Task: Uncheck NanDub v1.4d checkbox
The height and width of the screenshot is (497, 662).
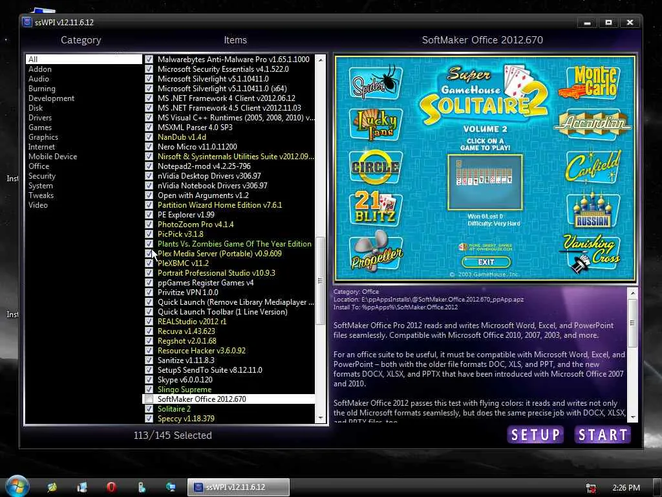Action: pos(149,137)
